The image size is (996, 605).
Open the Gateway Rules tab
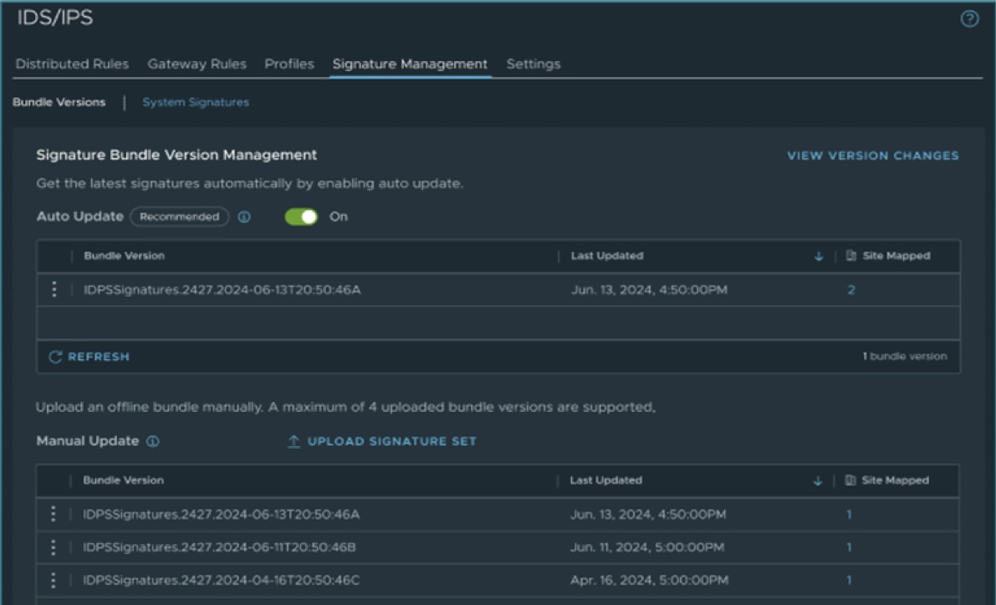pos(197,64)
